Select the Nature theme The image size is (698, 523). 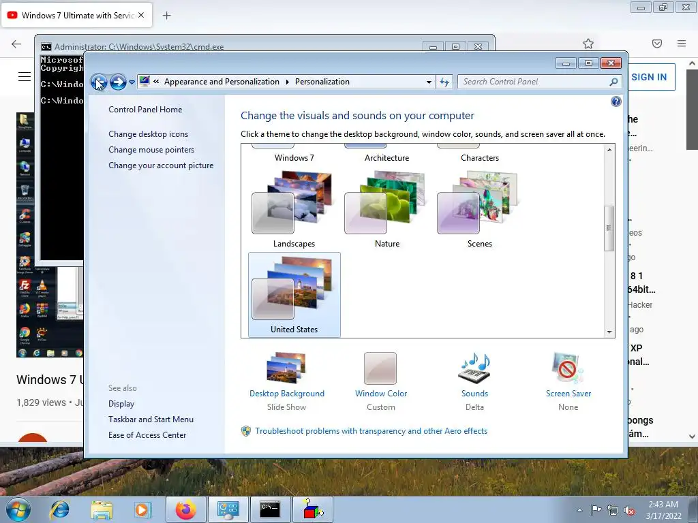coord(387,210)
